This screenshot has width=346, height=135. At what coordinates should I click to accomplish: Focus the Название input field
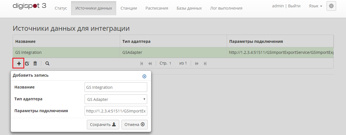tap(116, 87)
